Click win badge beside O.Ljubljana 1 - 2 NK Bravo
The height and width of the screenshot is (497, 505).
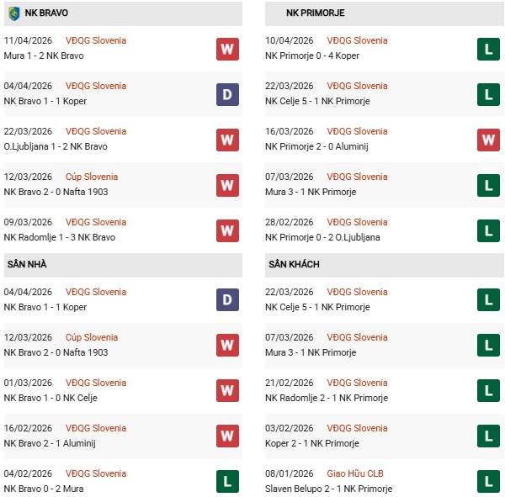[x=227, y=140]
